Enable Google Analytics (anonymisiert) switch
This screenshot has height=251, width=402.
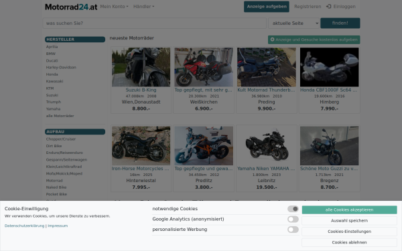click(x=293, y=220)
